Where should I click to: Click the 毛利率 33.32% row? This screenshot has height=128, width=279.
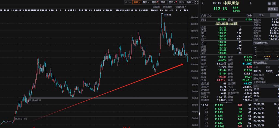(x=266, y=31)
